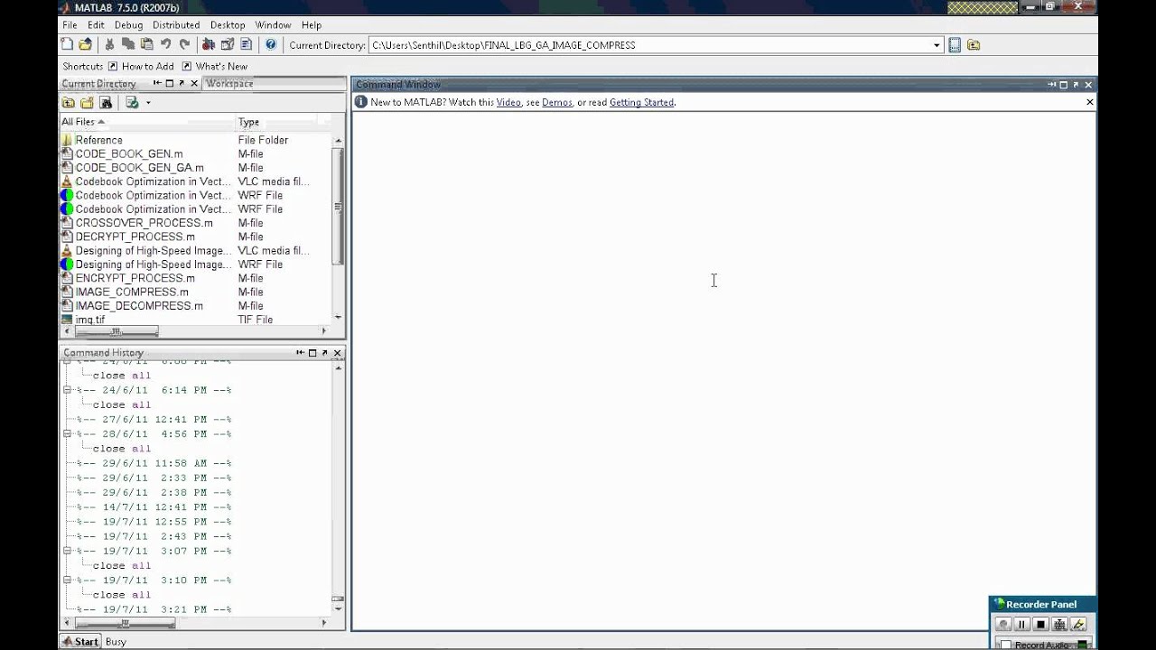Click Recorder Panel record button

(x=1002, y=625)
